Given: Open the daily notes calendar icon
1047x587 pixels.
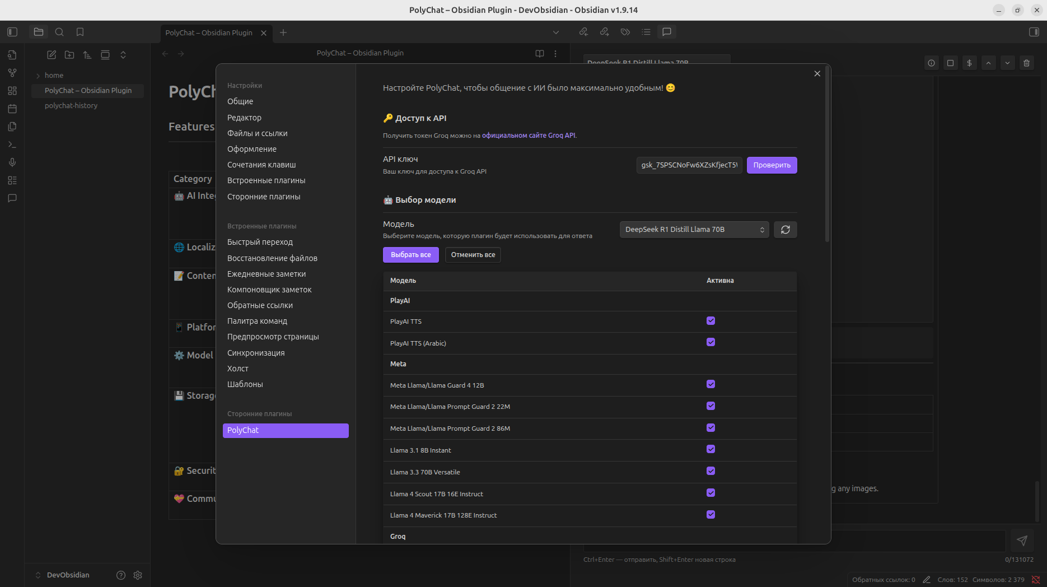Looking at the screenshot, I should (12, 109).
